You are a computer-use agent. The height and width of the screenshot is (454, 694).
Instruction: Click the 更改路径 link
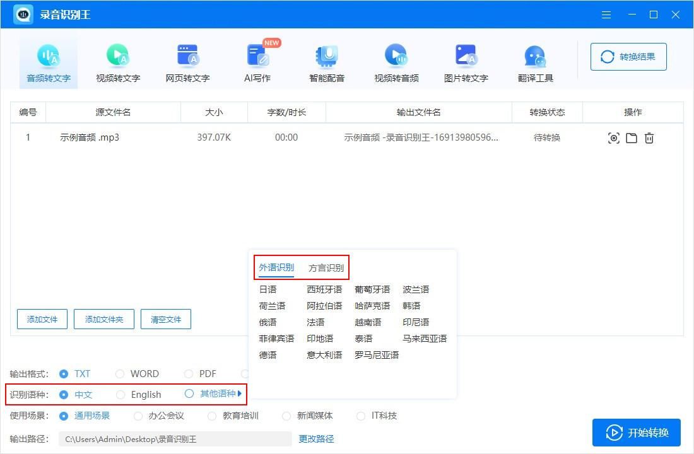pos(316,439)
